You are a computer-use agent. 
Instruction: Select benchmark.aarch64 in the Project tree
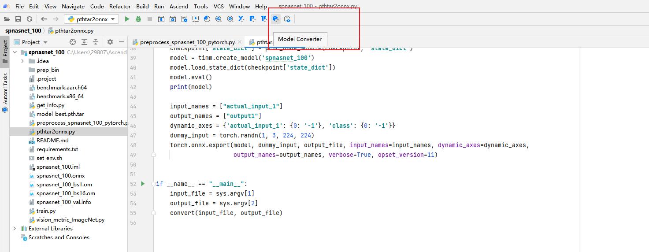coord(62,87)
